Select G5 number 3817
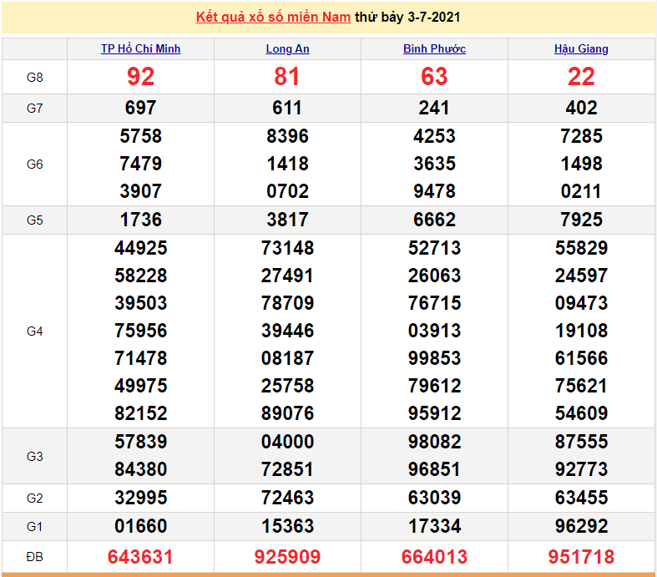Image resolution: width=657 pixels, height=577 pixels. pyautogui.click(x=287, y=220)
